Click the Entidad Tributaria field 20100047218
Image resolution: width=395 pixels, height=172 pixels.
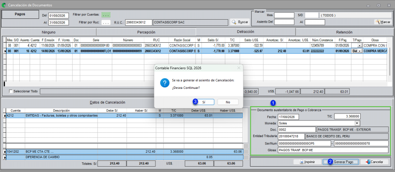291,136
